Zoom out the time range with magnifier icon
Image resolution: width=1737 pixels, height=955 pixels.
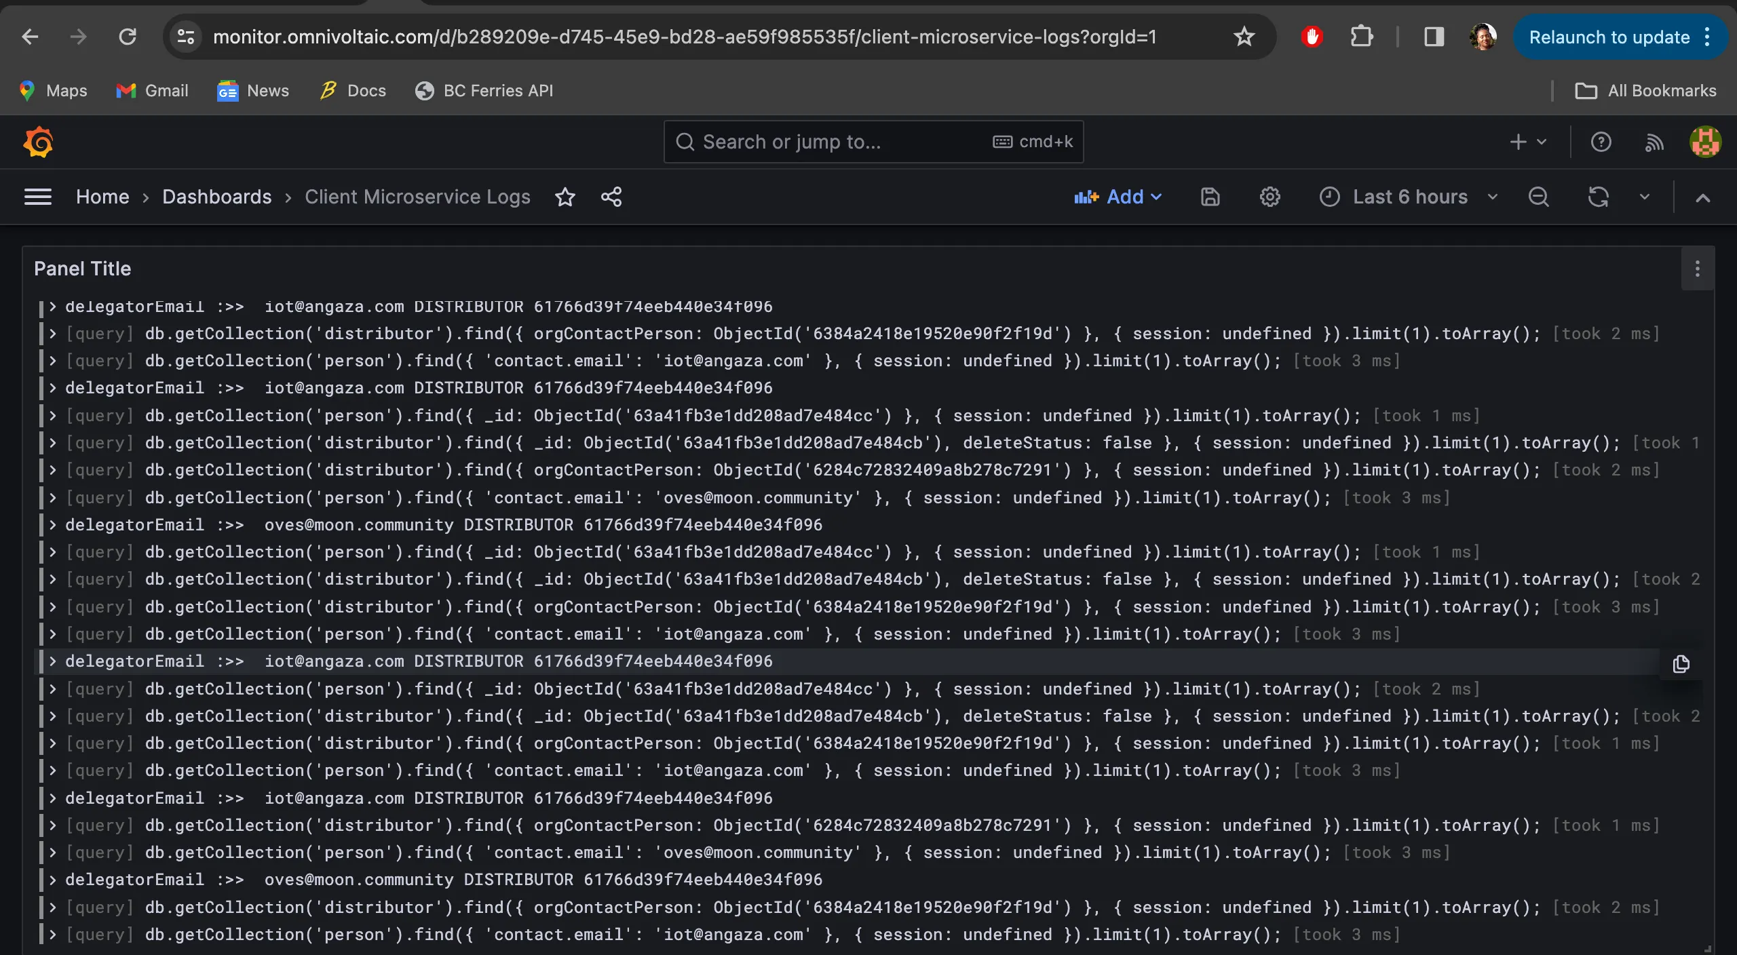(1538, 197)
